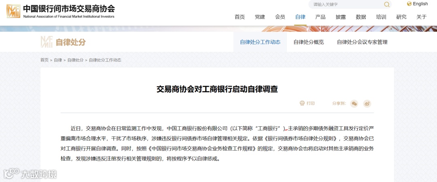Select the 自律处分会议专家管理 tab

point(362,42)
